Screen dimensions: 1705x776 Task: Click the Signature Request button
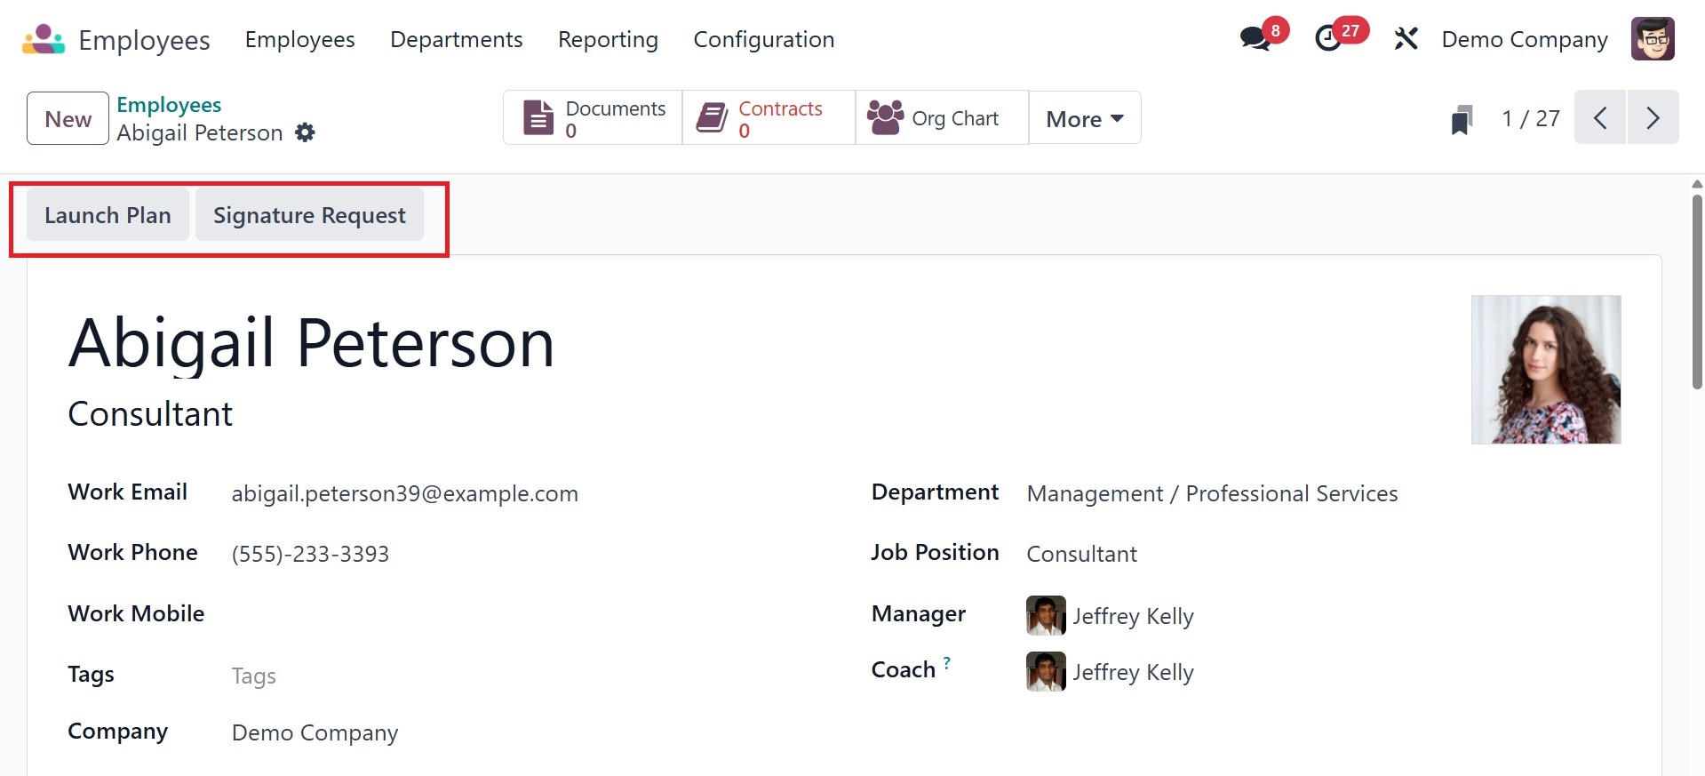tap(309, 215)
